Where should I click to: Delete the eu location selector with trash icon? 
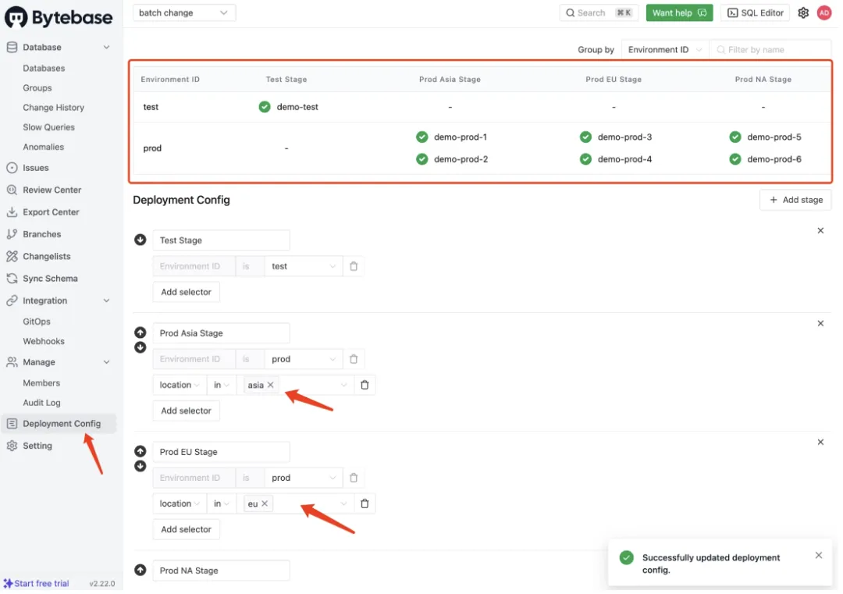[365, 503]
